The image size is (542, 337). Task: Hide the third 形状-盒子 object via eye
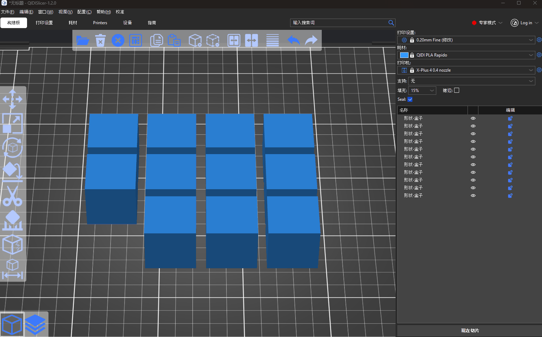pyautogui.click(x=473, y=134)
